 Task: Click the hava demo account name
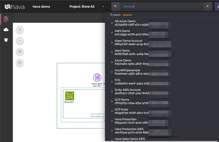[x=41, y=7]
